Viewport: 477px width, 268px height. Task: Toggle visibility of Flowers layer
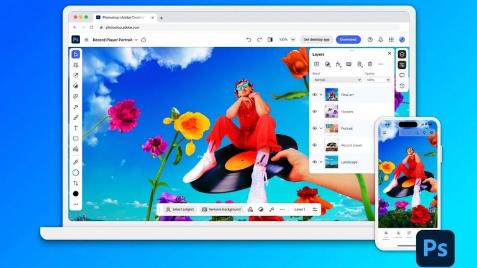pyautogui.click(x=314, y=112)
